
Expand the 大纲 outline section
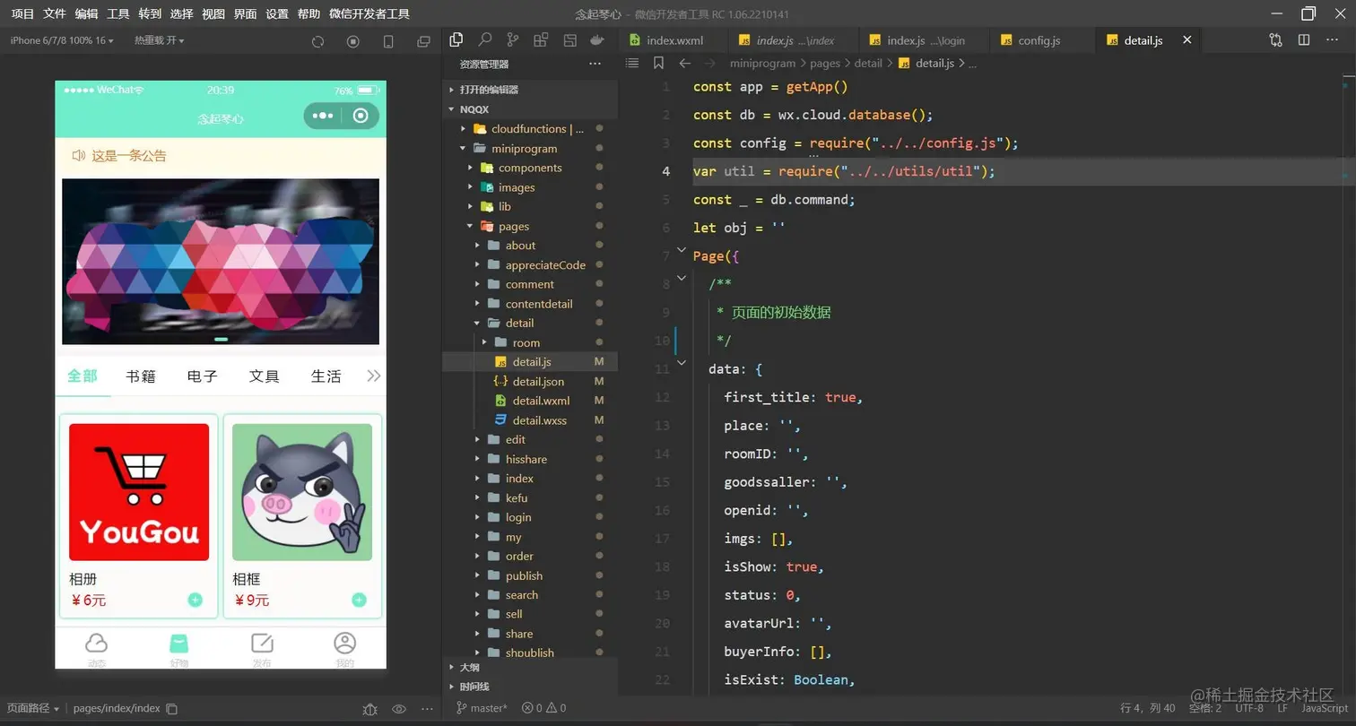pos(529,667)
